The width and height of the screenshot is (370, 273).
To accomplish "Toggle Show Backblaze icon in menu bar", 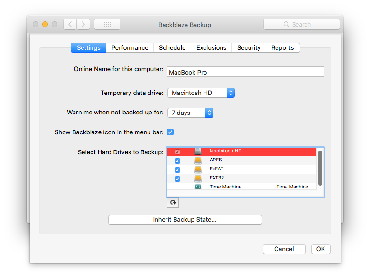I will click(x=170, y=132).
